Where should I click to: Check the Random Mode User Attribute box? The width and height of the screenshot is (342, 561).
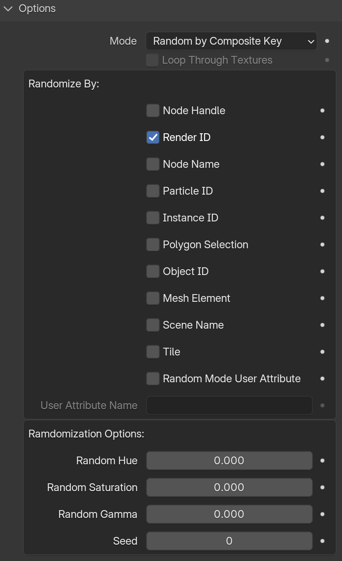tap(153, 379)
